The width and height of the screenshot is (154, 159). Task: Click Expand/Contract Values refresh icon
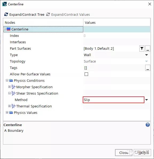pos(48,14)
